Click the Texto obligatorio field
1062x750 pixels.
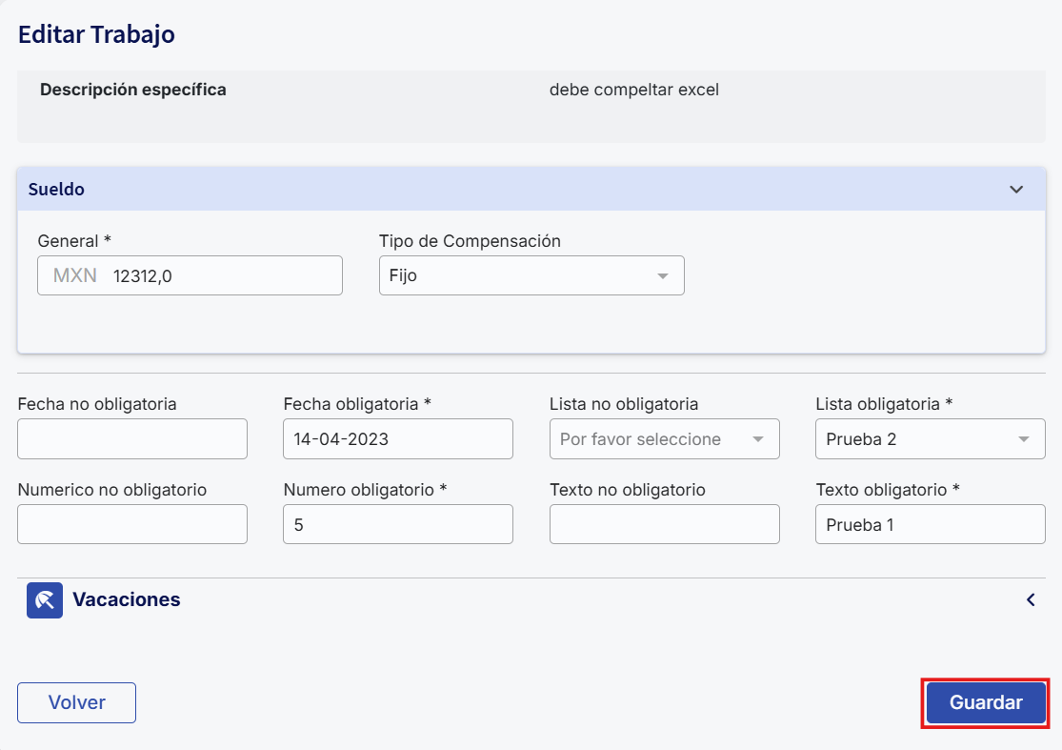click(x=930, y=524)
